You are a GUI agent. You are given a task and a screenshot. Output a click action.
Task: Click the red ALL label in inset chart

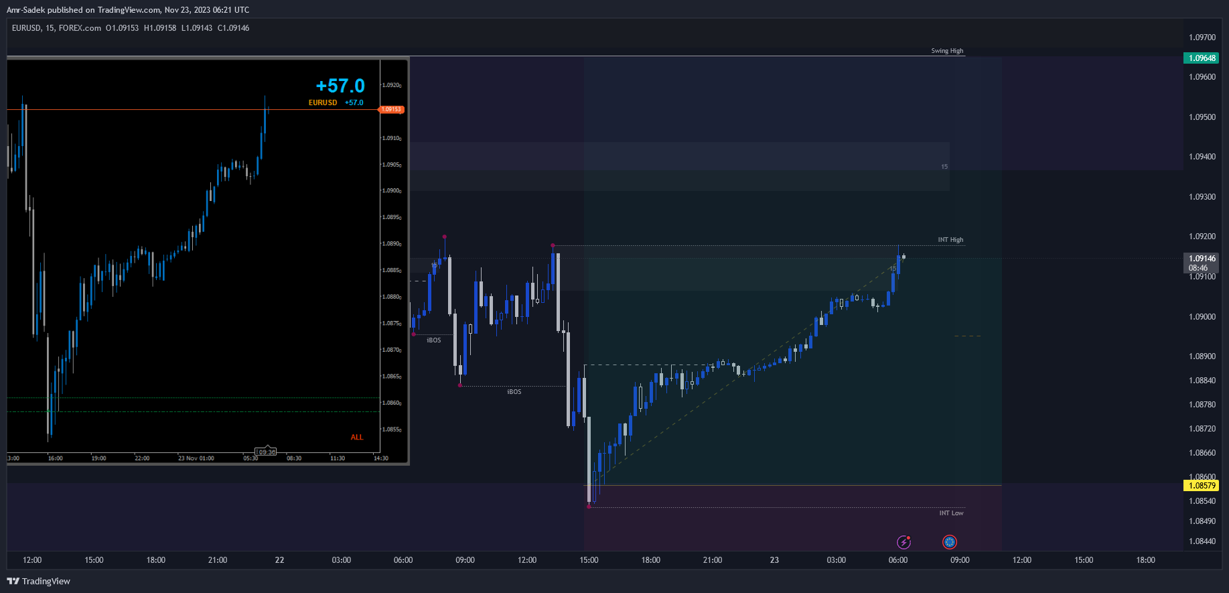point(357,437)
